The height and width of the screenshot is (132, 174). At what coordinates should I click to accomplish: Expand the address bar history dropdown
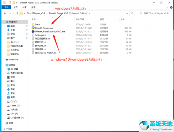[x=127, y=13]
